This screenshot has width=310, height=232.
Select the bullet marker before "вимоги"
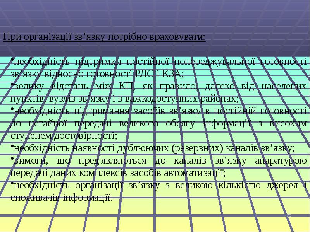(12, 159)
